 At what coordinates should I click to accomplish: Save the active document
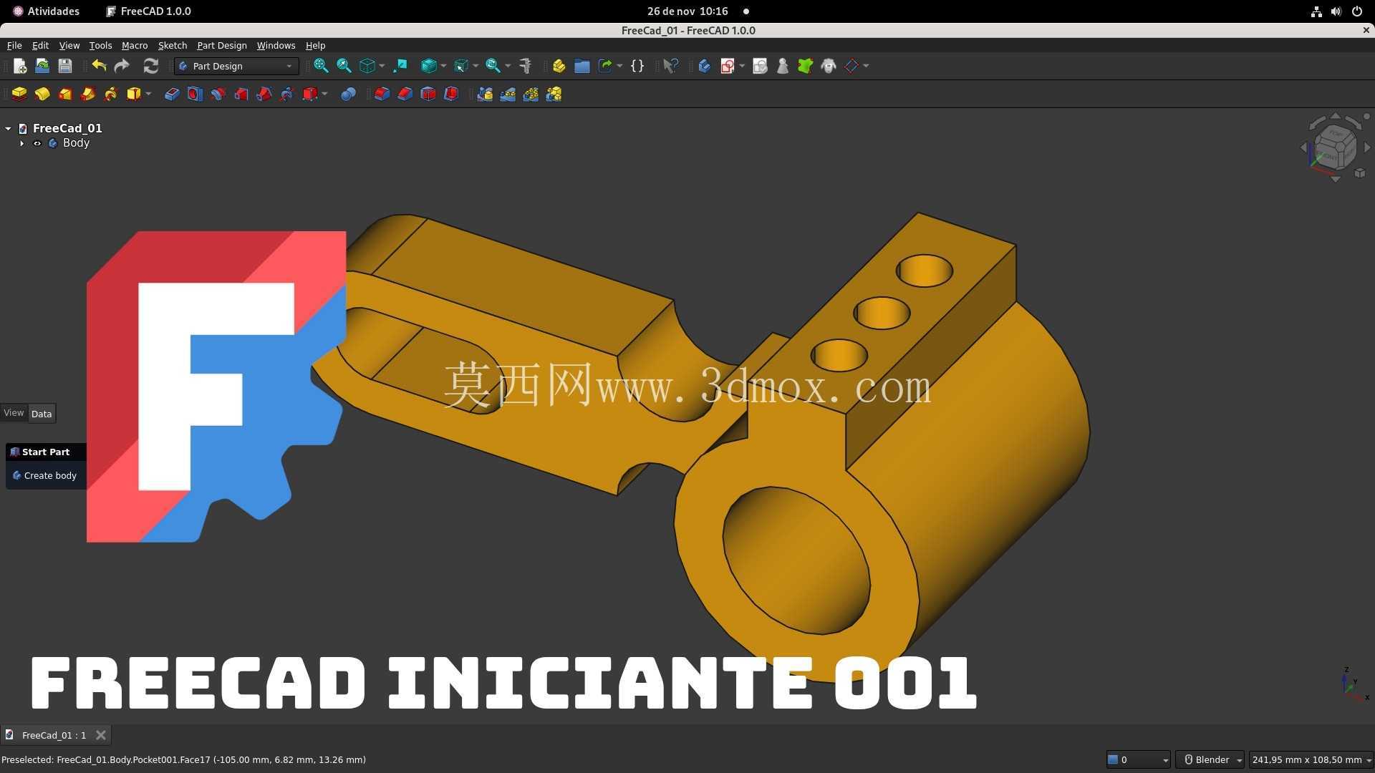(65, 66)
